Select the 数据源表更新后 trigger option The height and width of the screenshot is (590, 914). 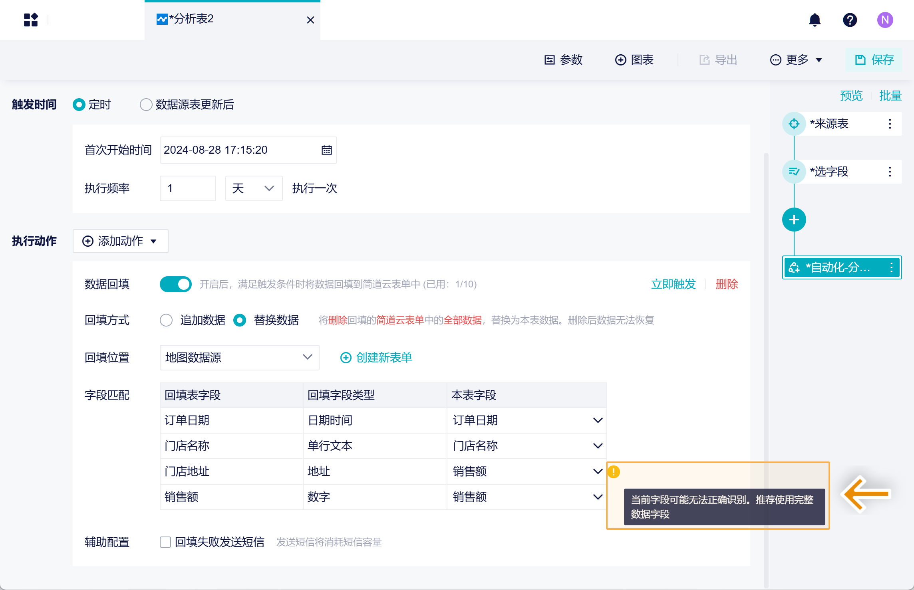146,105
